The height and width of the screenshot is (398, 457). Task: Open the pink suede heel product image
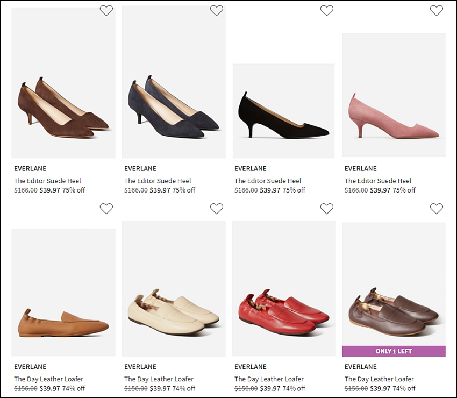394,95
